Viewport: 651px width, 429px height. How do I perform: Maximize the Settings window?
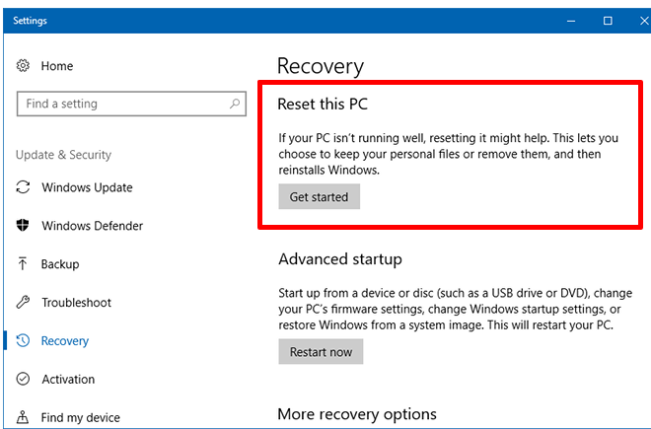[608, 20]
